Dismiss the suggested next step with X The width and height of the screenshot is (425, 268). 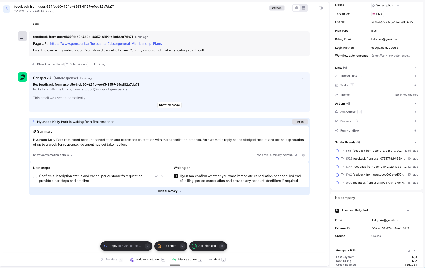162,176
